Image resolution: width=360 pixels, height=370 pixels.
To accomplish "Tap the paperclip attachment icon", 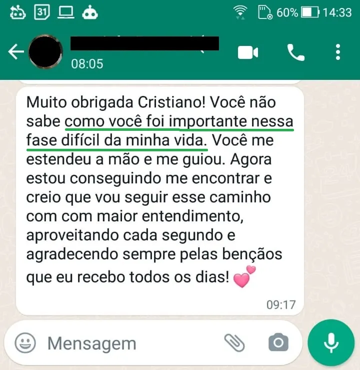I will click(x=234, y=343).
